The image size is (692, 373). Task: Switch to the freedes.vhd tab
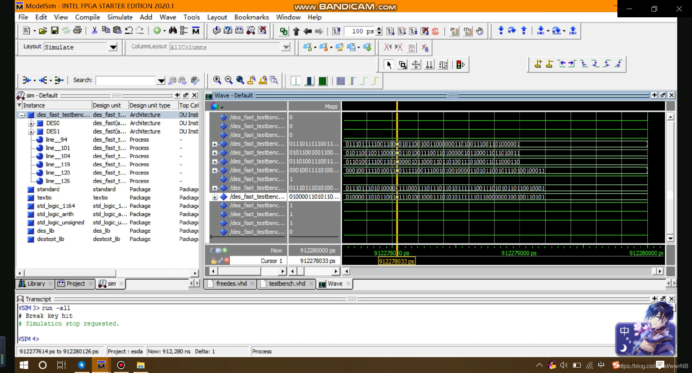[231, 284]
